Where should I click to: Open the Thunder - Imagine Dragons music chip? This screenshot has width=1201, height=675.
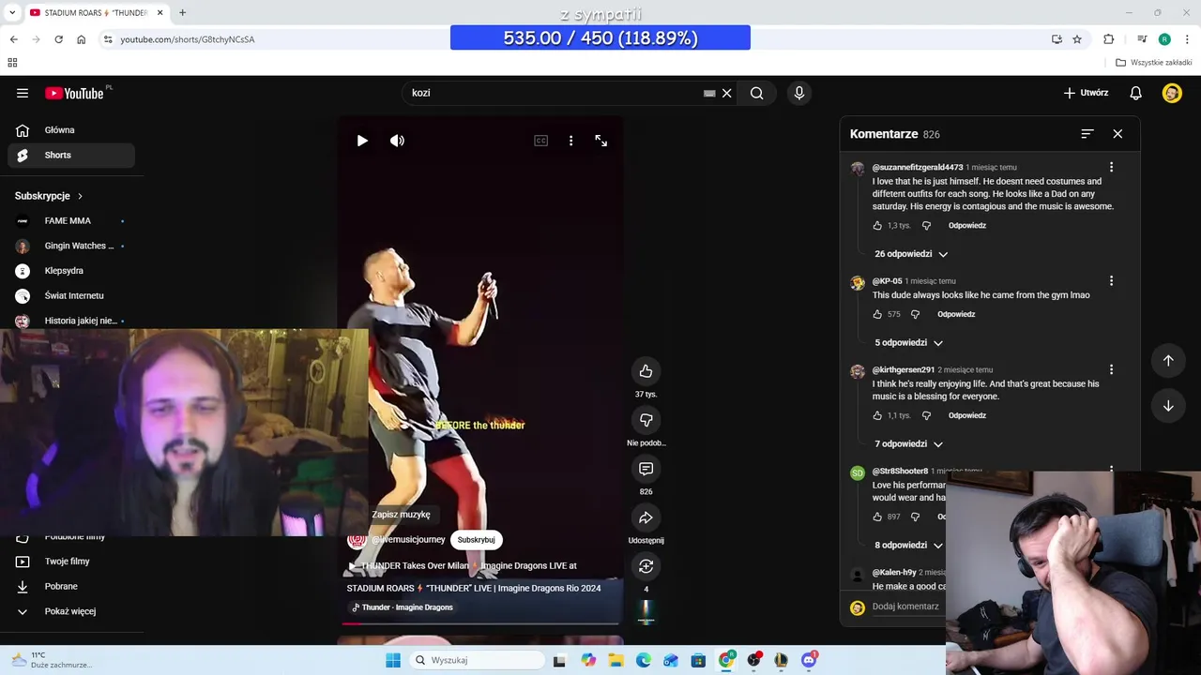point(401,607)
